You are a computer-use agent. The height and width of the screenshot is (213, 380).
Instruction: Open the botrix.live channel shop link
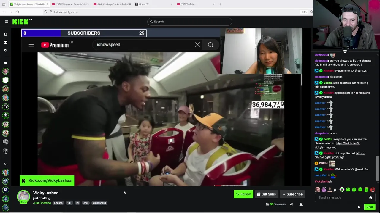point(337,145)
